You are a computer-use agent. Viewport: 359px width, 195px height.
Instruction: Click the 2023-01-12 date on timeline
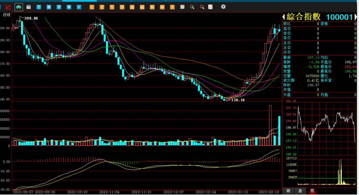click(x=238, y=192)
